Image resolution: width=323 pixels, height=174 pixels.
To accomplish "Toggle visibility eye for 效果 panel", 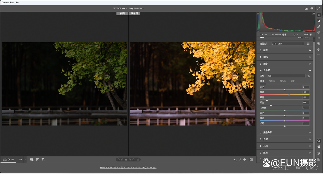I will pyautogui.click(x=310, y=153).
